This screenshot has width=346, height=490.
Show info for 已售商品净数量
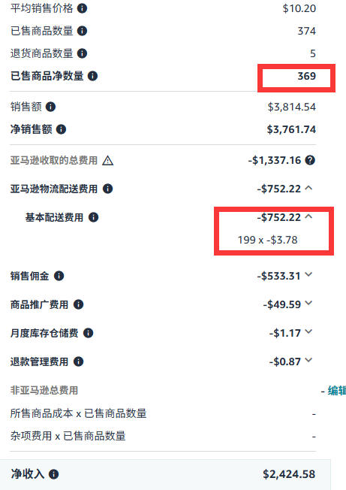pos(92,76)
